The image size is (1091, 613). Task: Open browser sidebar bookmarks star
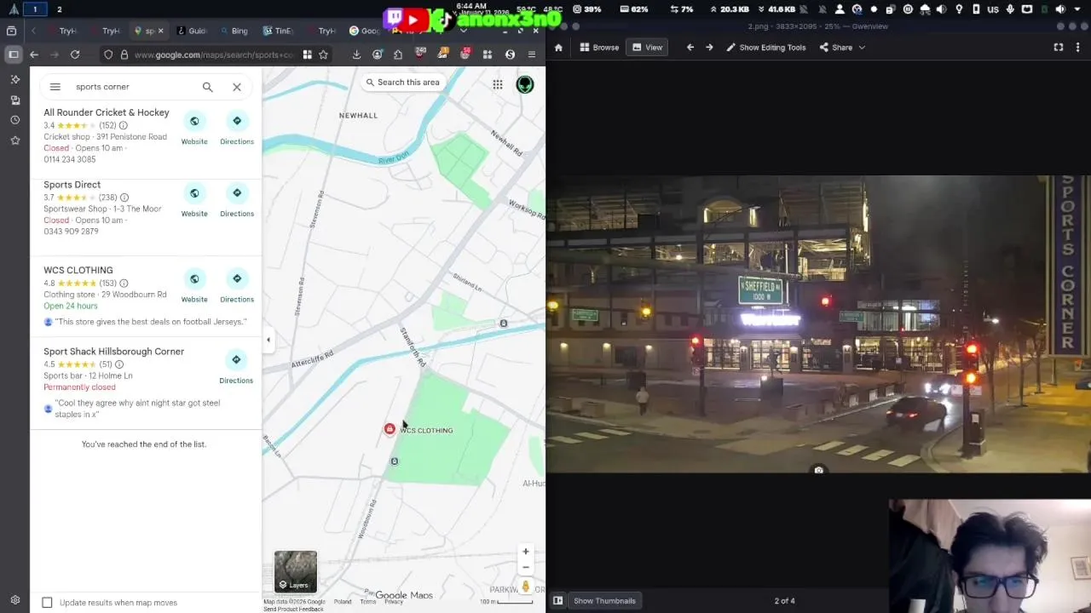tap(14, 140)
